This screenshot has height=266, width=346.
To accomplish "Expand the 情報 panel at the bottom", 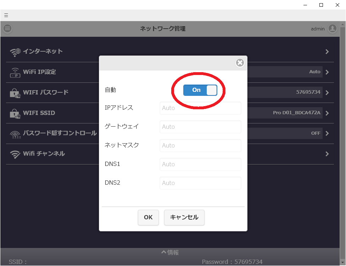I will tap(170, 253).
